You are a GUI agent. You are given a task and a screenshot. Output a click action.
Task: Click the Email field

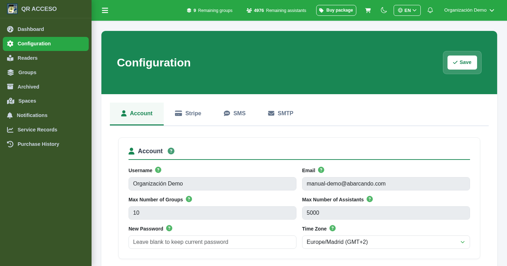(386, 184)
